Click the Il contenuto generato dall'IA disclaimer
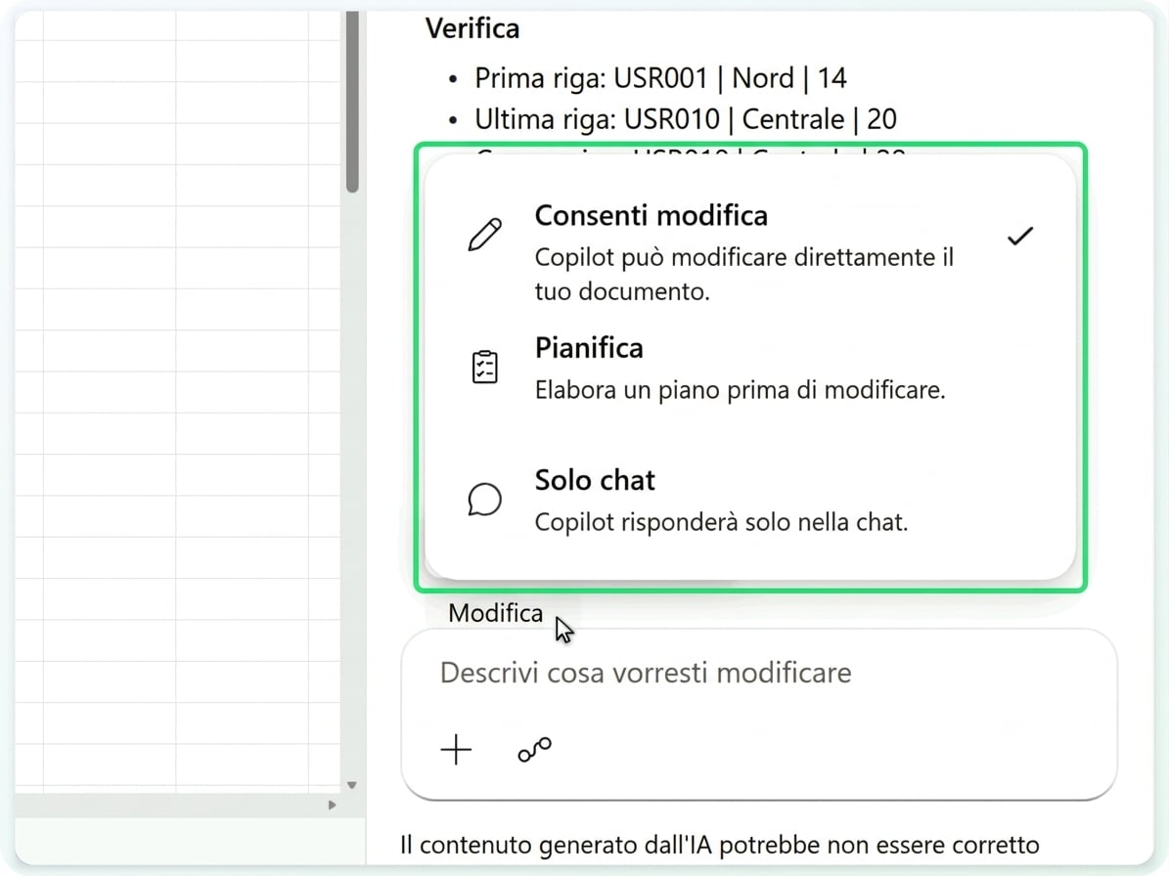This screenshot has width=1169, height=876. [x=719, y=846]
